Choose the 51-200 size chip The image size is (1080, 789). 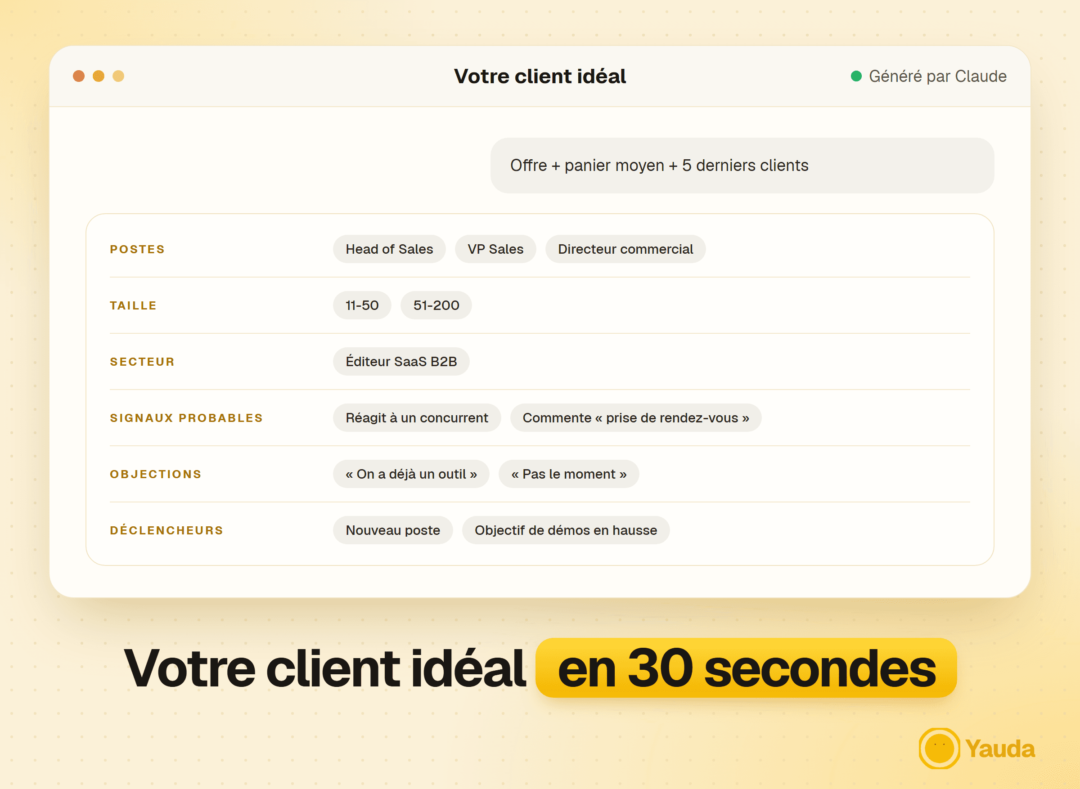(x=436, y=305)
